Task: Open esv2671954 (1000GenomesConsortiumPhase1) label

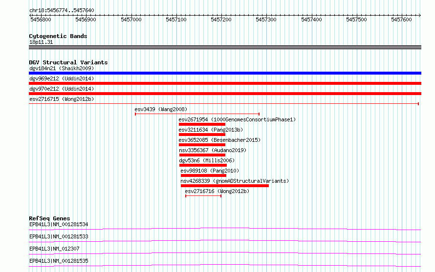Action: pos(237,119)
